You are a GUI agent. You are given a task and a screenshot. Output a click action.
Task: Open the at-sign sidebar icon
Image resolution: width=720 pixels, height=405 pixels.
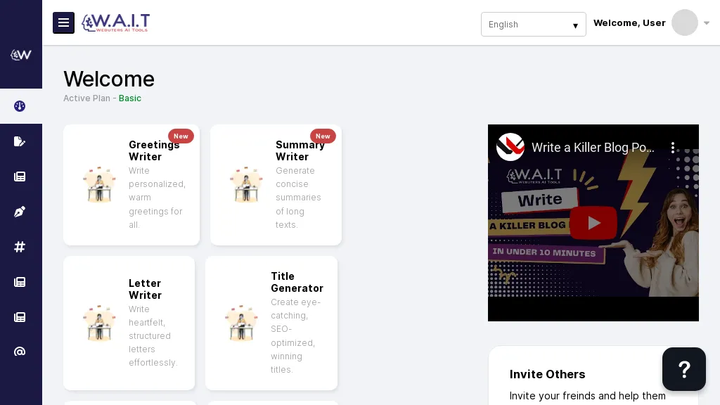tap(20, 352)
